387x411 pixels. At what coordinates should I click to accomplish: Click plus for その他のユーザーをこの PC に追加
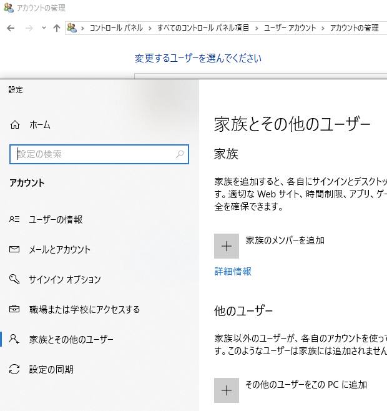227,390
